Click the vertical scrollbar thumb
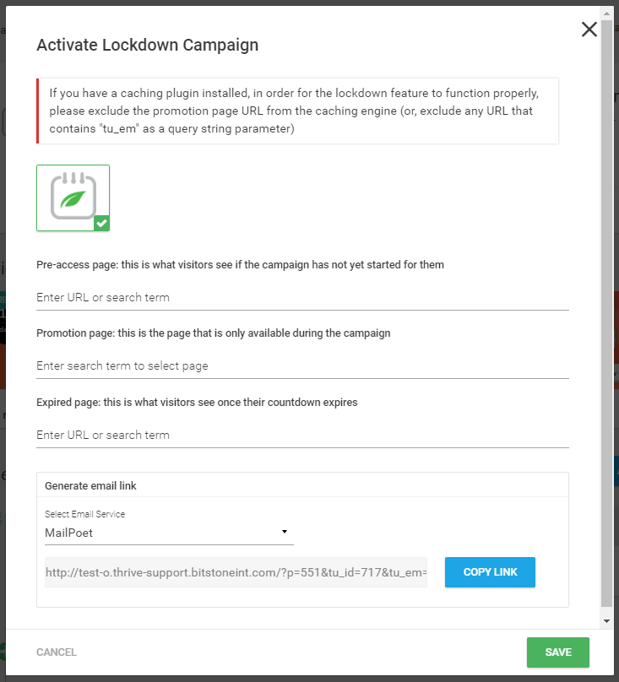Viewport: 619px width, 682px height. 606,313
